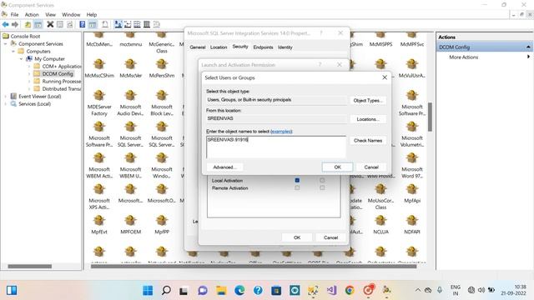Expand More Actions submenu arrow

pyautogui.click(x=528, y=57)
